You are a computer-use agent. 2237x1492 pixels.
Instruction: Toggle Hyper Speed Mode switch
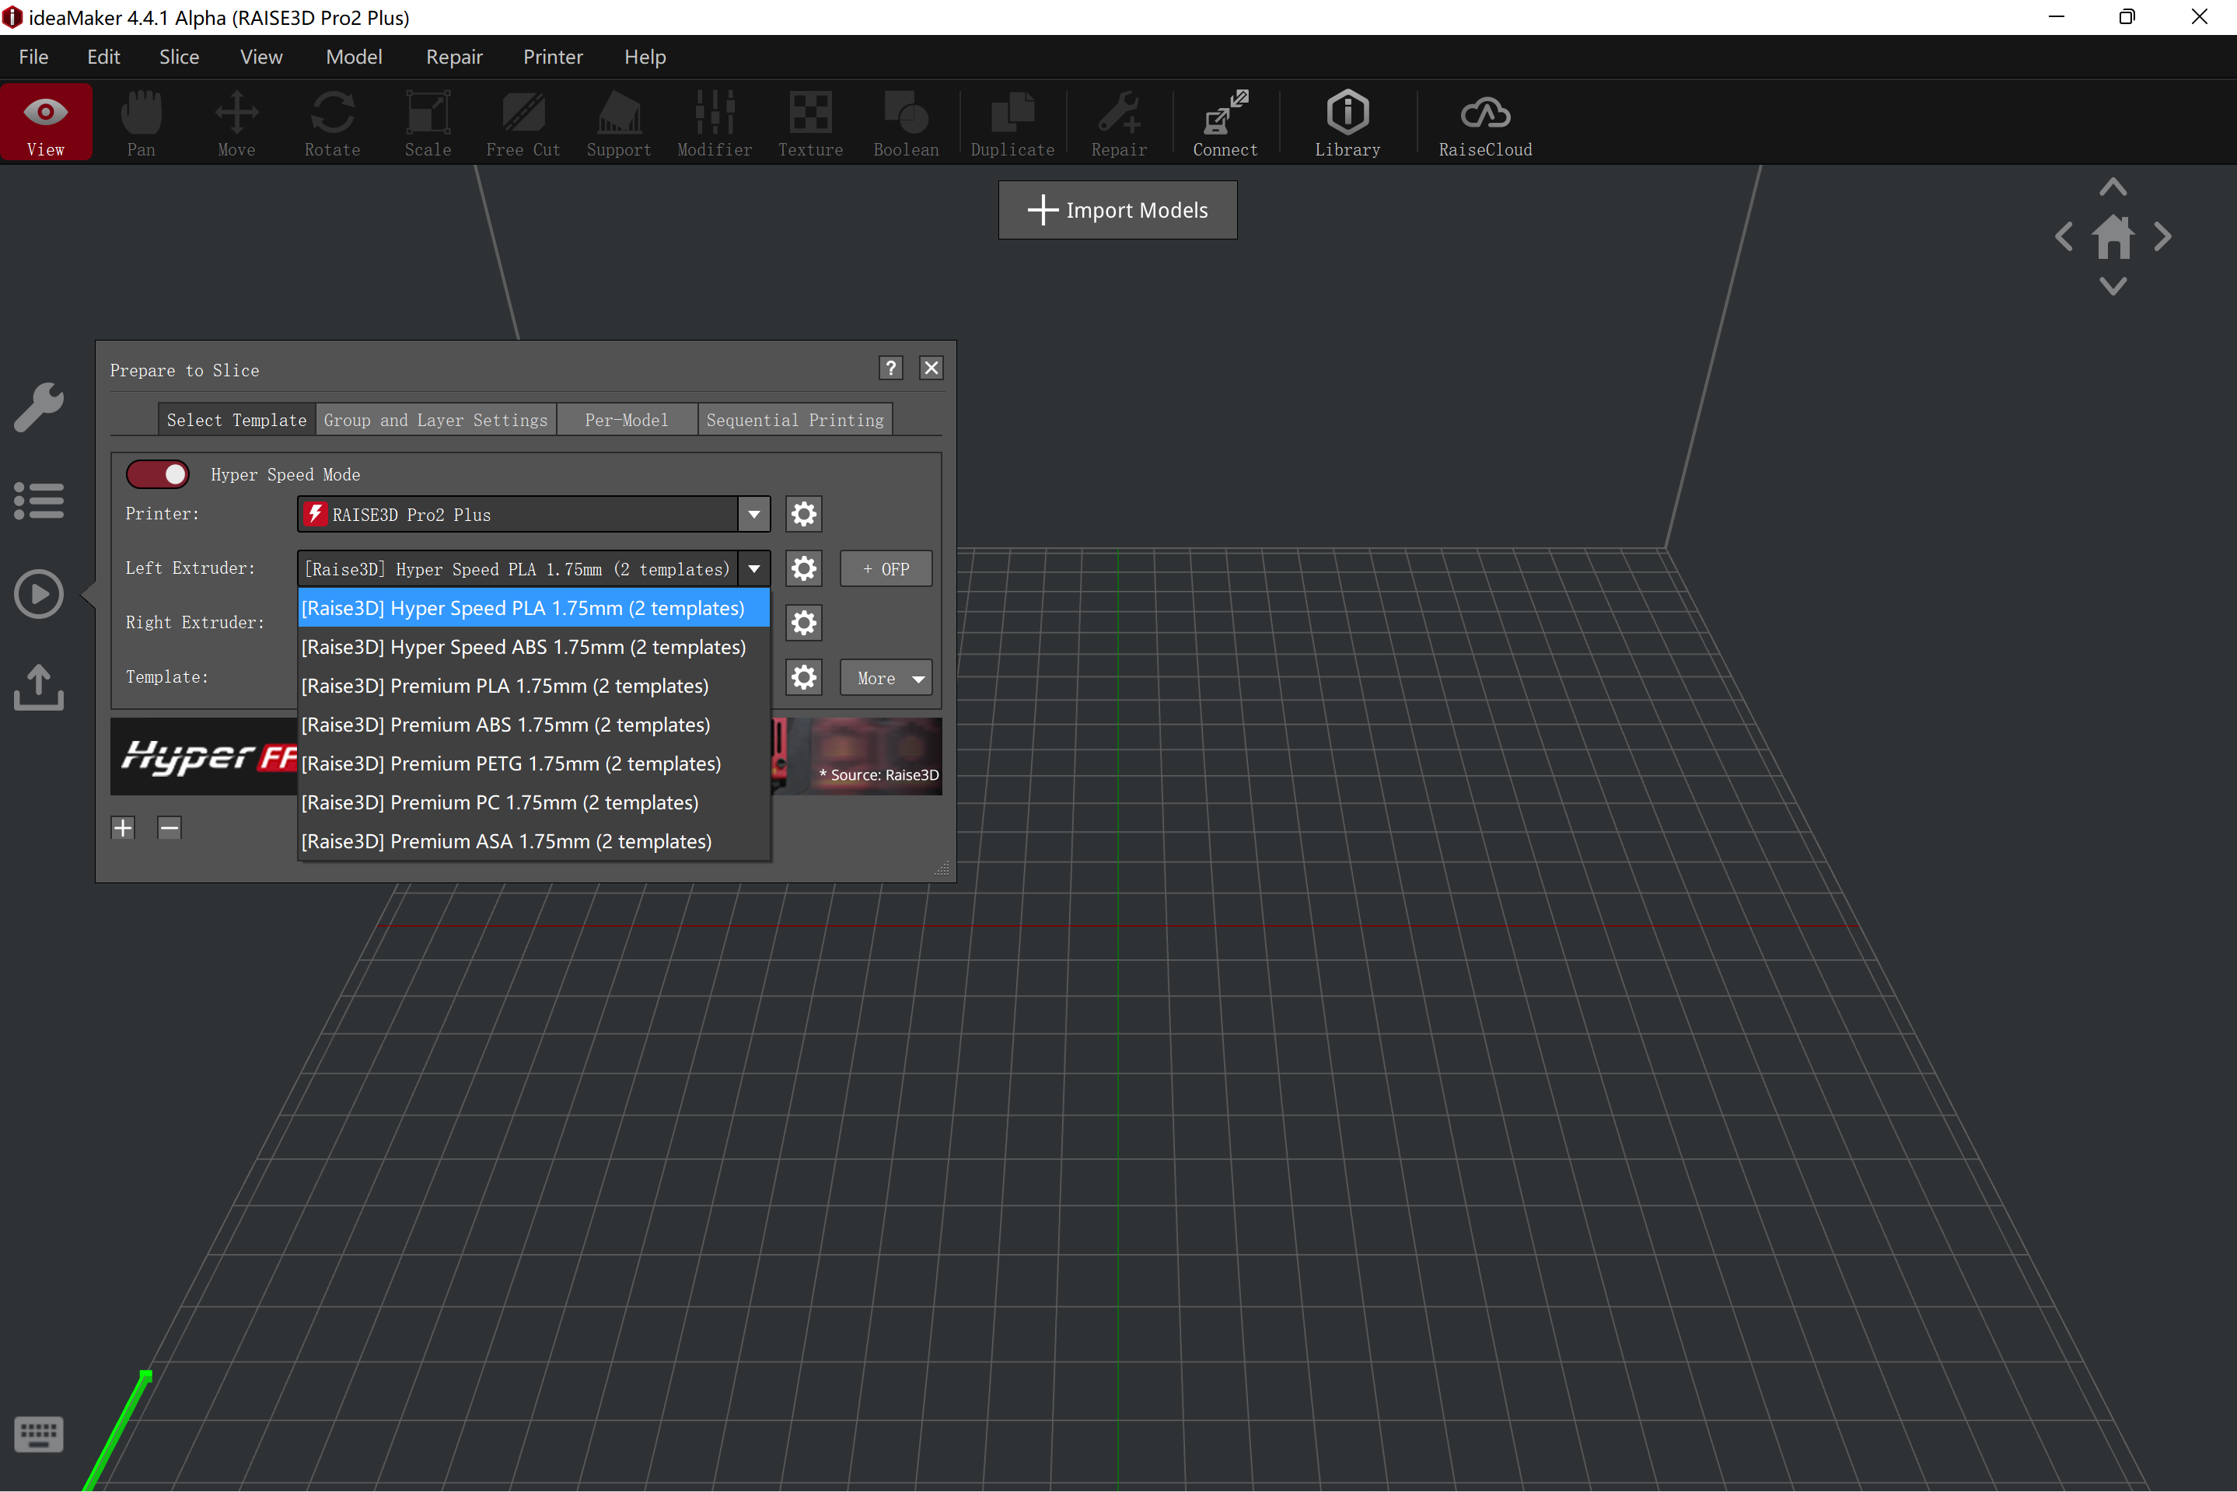coord(158,473)
